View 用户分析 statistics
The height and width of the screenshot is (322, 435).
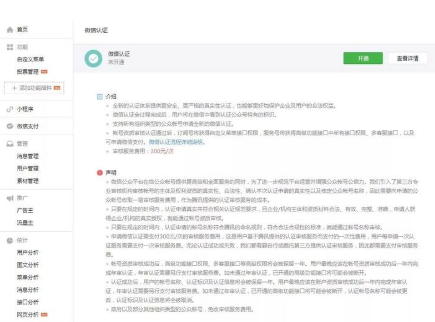(28, 252)
